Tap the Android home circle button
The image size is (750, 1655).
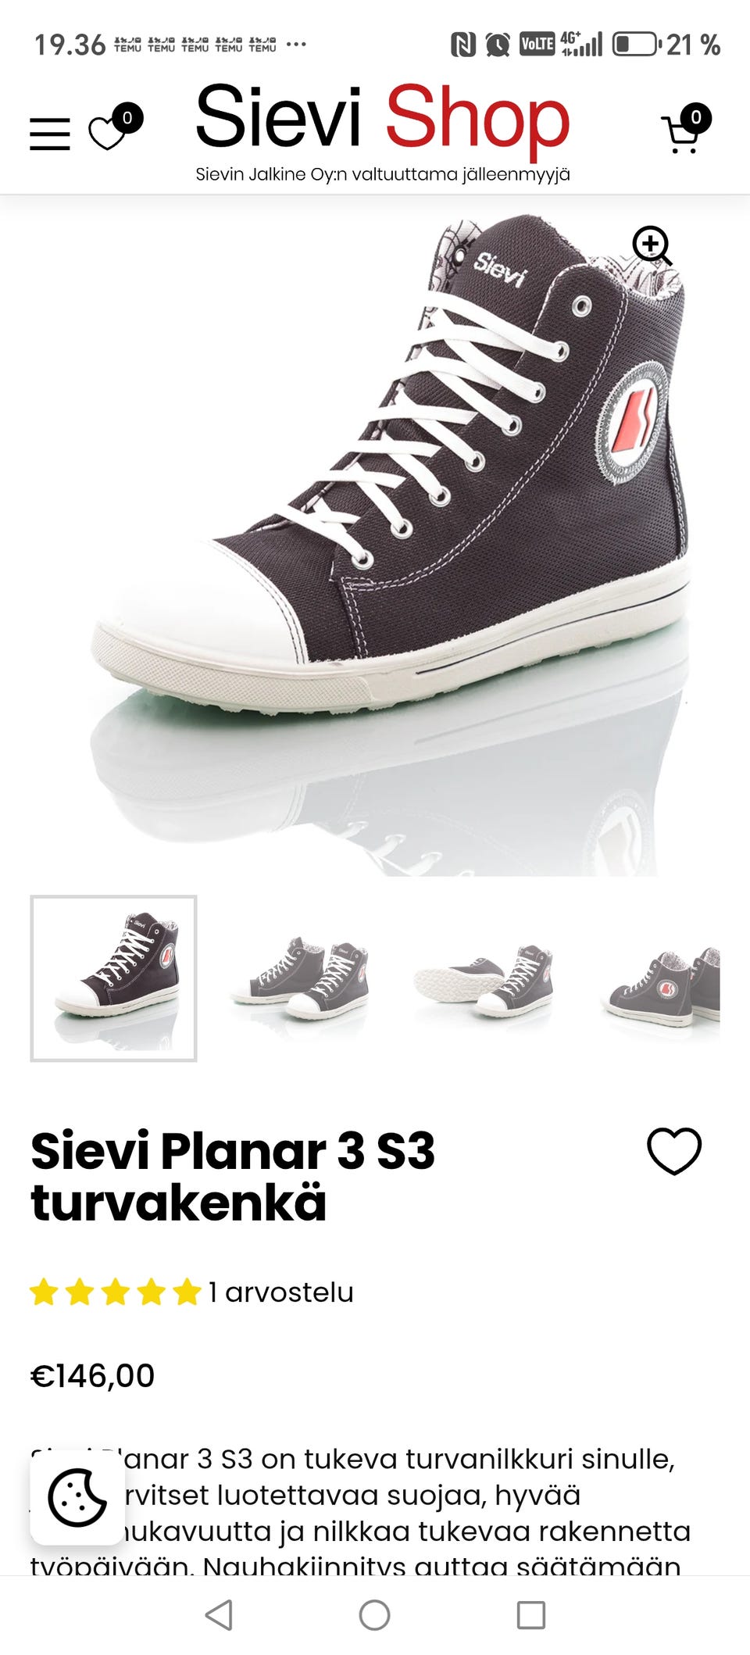pos(374,1614)
